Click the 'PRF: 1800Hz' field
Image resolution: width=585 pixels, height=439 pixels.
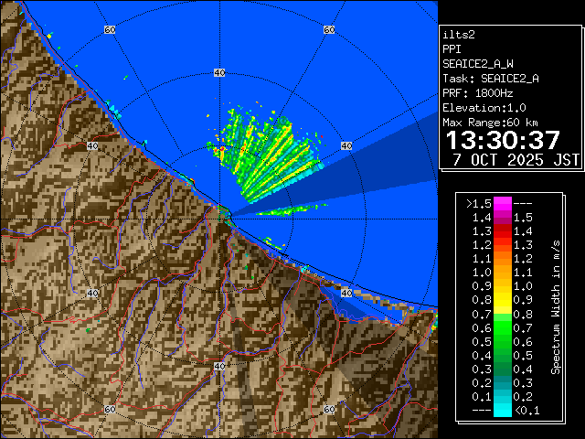[x=477, y=92]
